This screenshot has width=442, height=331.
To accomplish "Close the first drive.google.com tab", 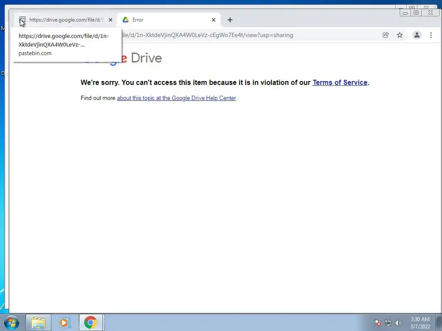I will pos(110,20).
